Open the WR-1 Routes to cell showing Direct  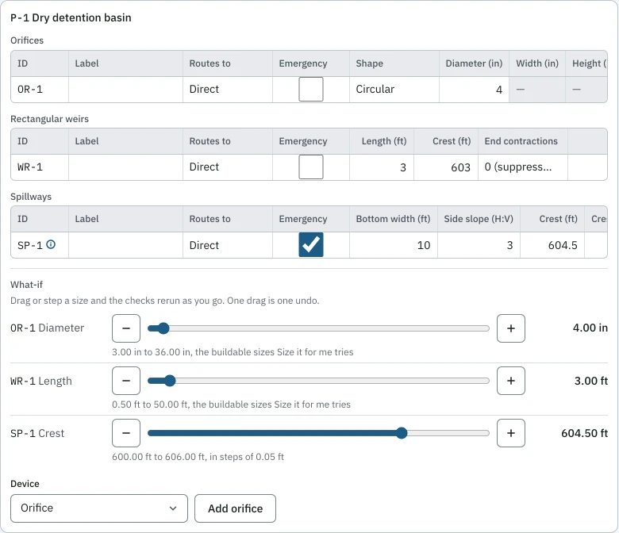tap(228, 167)
